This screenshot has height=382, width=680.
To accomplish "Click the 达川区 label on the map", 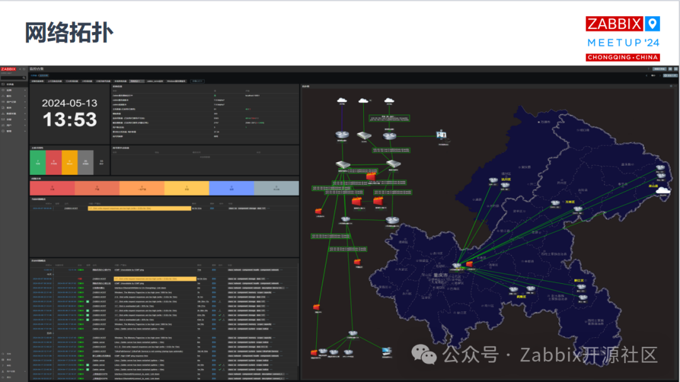I will pyautogui.click(x=506, y=179).
